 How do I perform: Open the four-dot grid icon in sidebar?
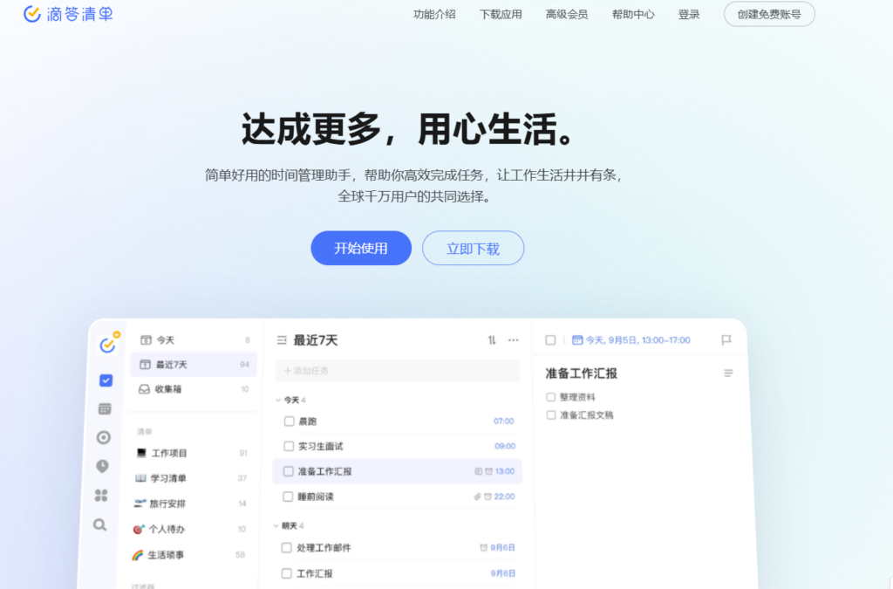(x=102, y=495)
